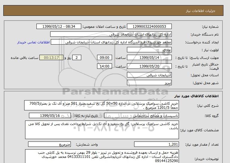Select the header title جزئیات اطلاعات نیاز
The height and width of the screenshot is (163, 230).
click(200, 11)
